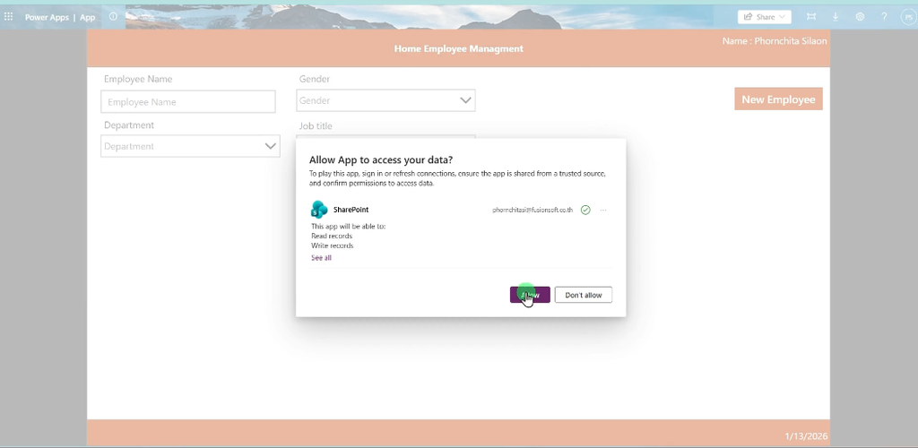Open the SharePoint connection ellipsis menu
This screenshot has width=918, height=448.
pyautogui.click(x=603, y=210)
